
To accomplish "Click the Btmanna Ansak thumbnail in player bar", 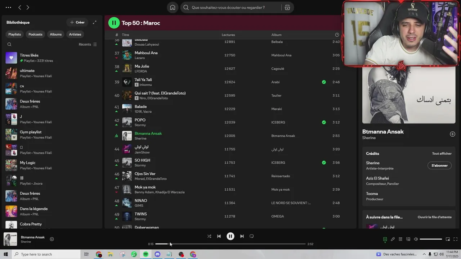I will 10,239.
